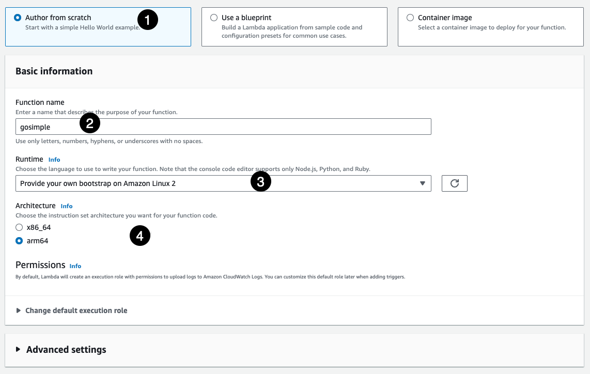The image size is (590, 374).
Task: Open Runtime Info link
Action: [54, 160]
